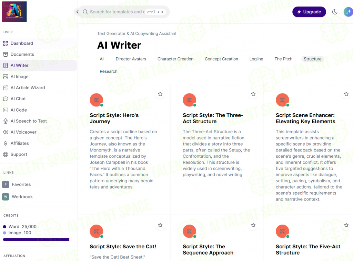
Task: Click Image 100 credits text
Action: 20,233
